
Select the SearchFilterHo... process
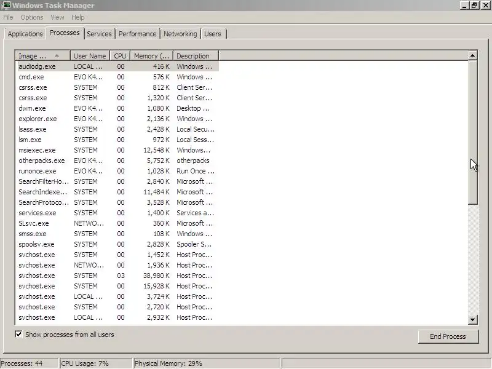tap(117, 181)
